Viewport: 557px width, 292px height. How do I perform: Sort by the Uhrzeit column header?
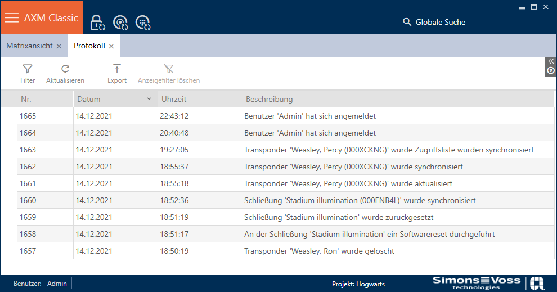tap(199, 99)
